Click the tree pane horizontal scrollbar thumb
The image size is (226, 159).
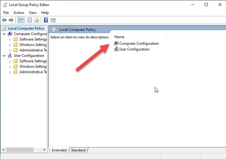click(20, 150)
